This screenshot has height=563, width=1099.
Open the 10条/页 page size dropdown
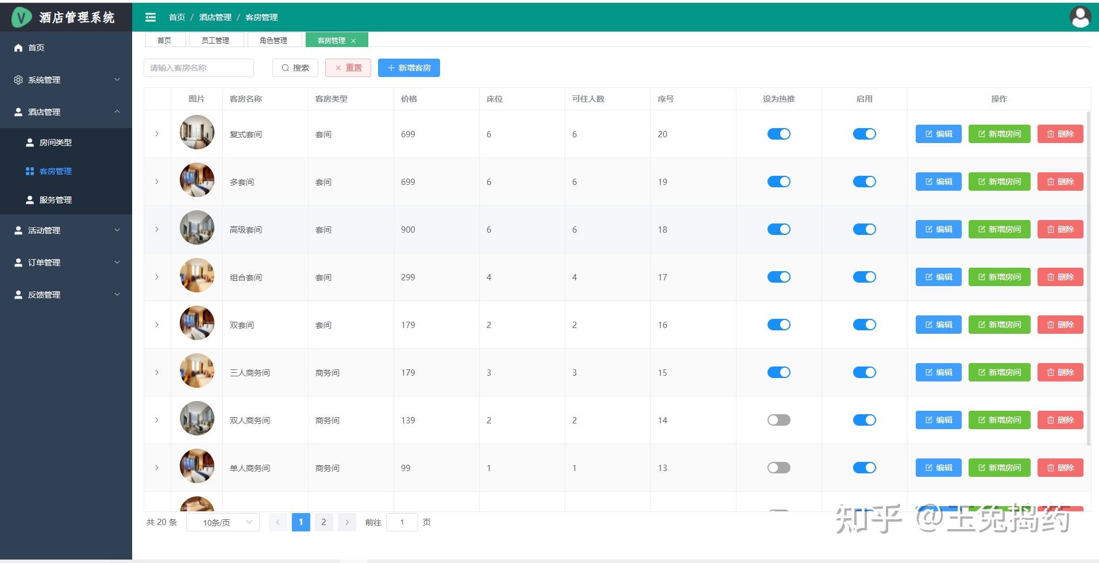[222, 522]
